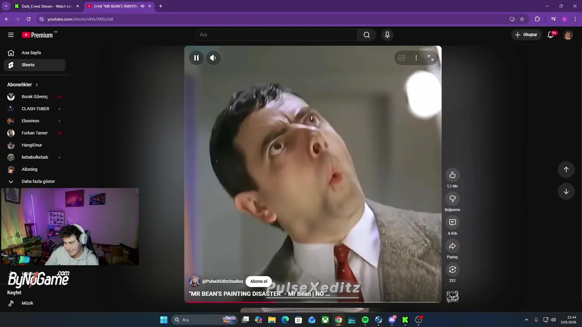Viewport: 582px width, 327px height.
Task: Open the Chrome profile avatar
Action: (x=564, y=19)
